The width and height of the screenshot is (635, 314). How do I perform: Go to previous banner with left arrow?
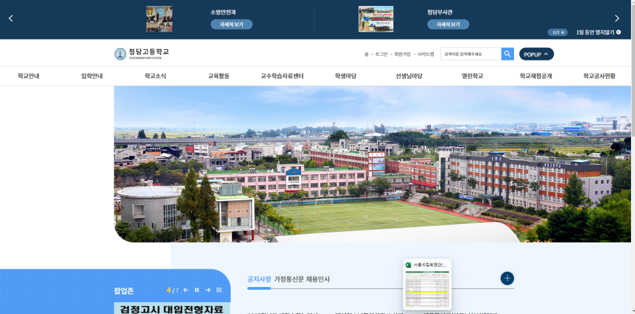click(x=11, y=18)
